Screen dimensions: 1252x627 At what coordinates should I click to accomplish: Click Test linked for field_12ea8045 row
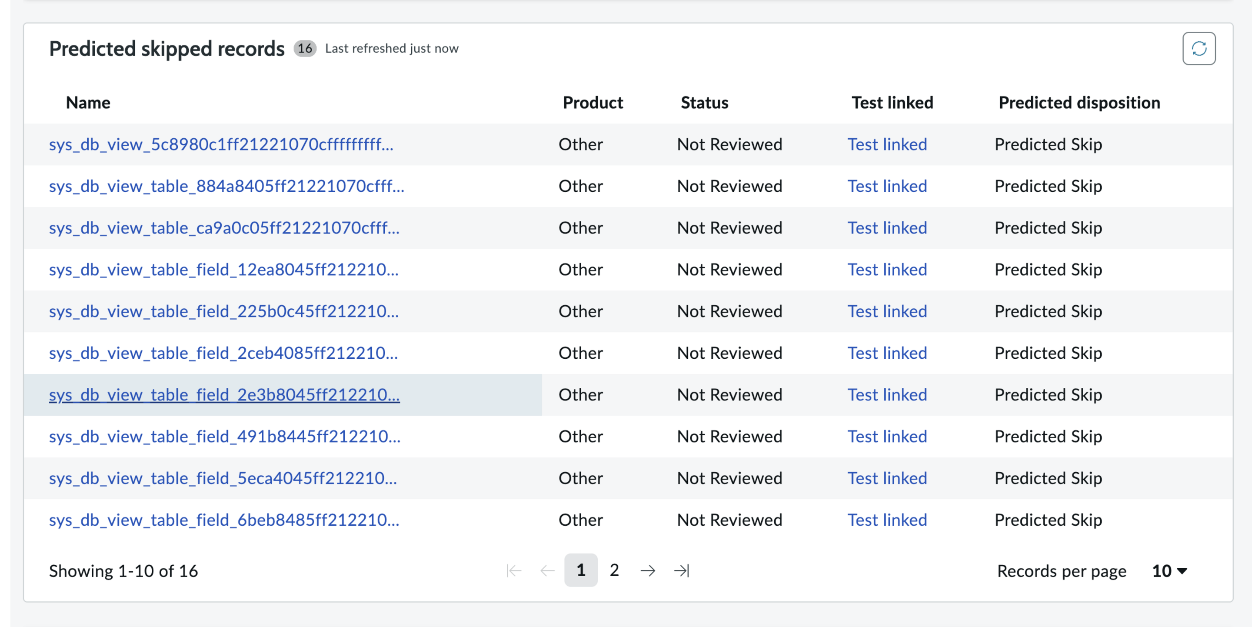point(887,270)
